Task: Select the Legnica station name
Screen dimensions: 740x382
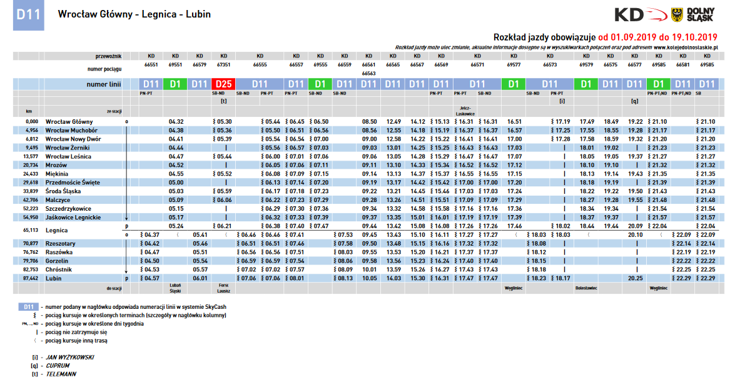Action: click(x=56, y=230)
